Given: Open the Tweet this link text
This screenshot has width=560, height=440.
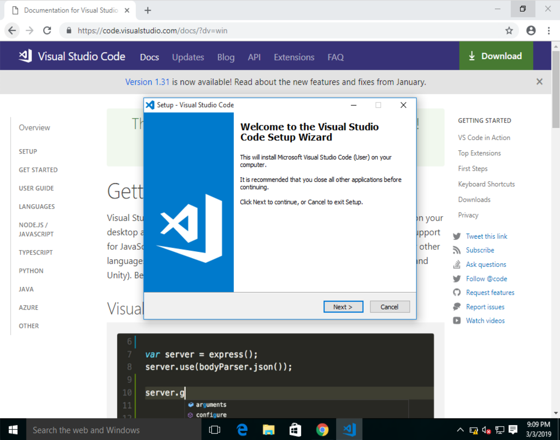Looking at the screenshot, I should pos(486,236).
